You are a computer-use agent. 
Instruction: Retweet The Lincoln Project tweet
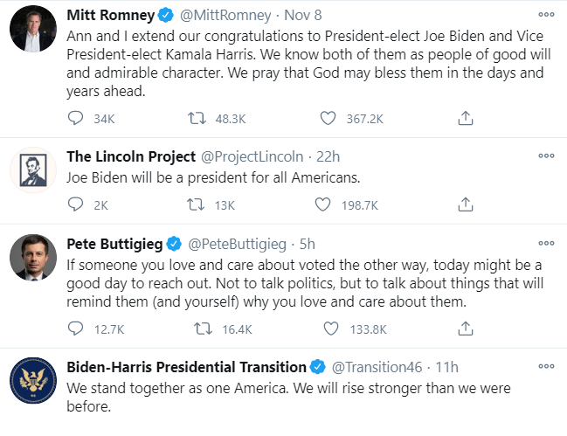(x=197, y=204)
